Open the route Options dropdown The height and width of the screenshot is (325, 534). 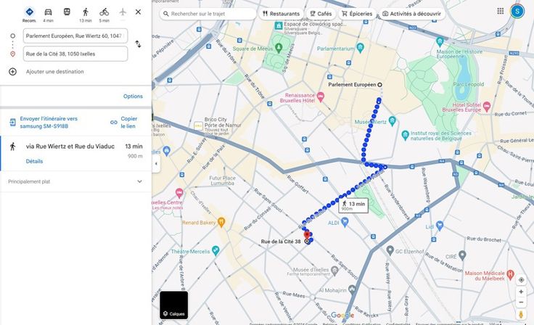[x=133, y=96]
